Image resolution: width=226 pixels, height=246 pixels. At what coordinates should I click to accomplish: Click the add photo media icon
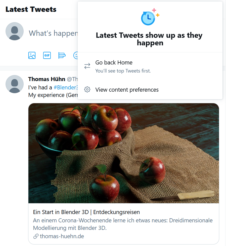click(x=32, y=55)
